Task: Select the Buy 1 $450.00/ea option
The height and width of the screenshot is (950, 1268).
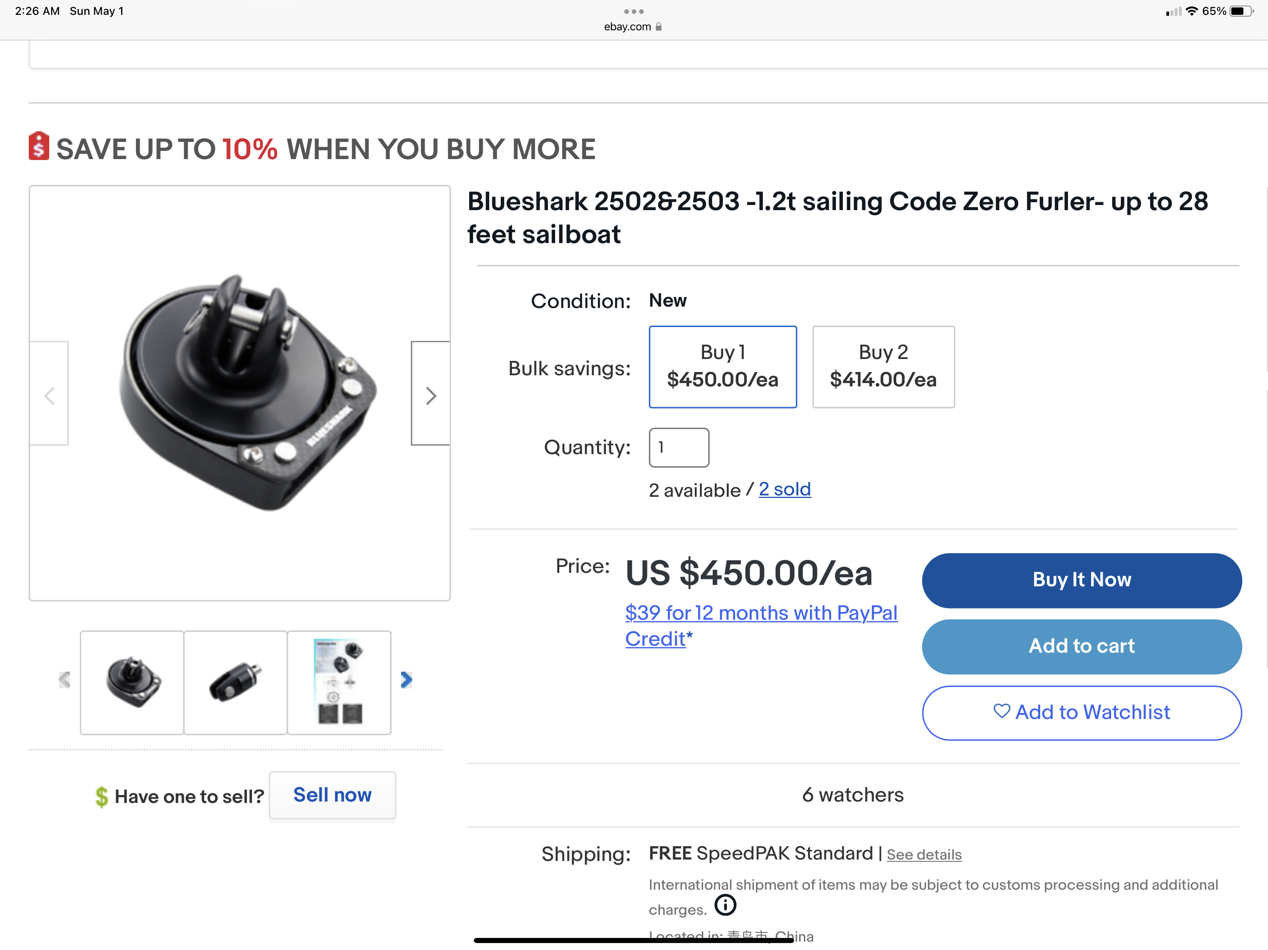Action: pyautogui.click(x=722, y=366)
